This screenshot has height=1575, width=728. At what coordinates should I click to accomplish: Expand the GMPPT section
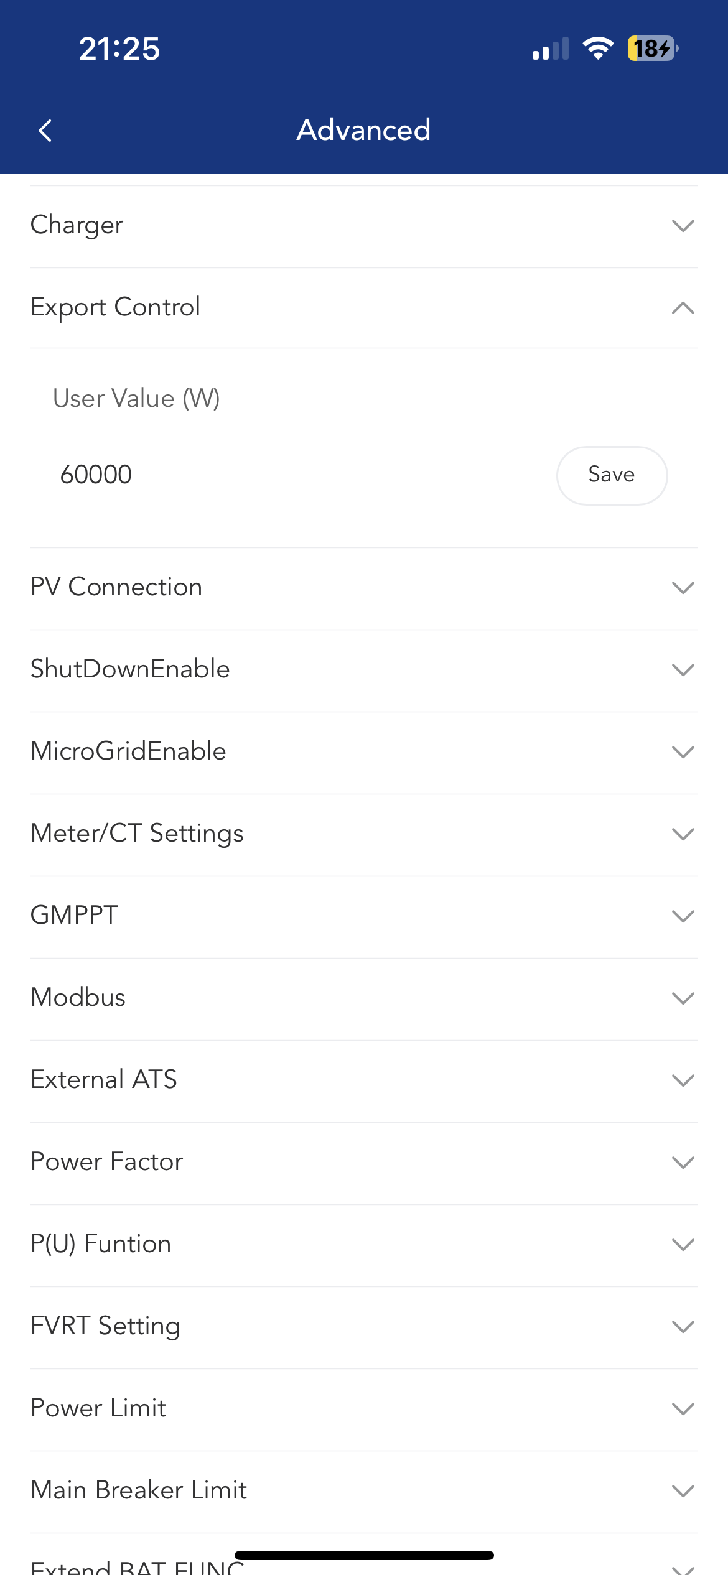tap(683, 916)
